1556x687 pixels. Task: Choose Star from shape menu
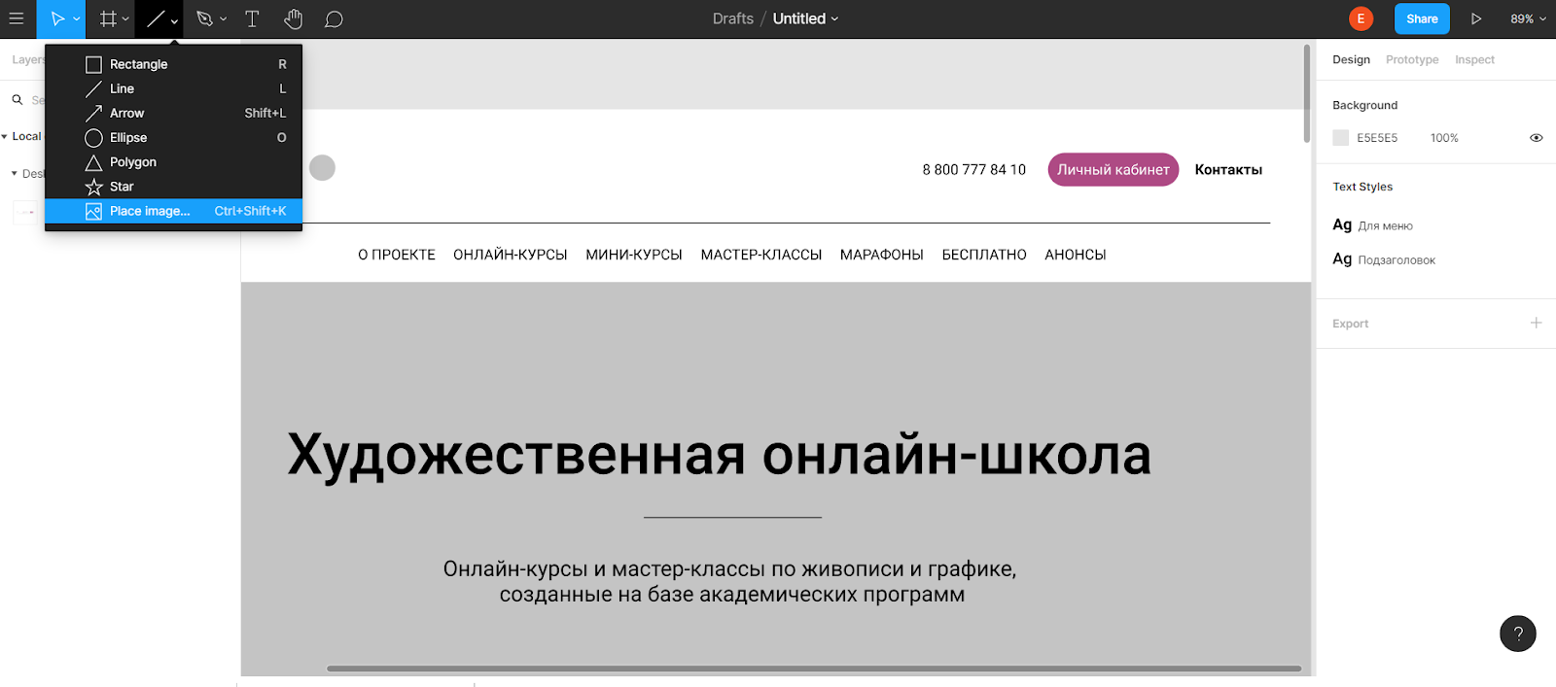coord(173,187)
